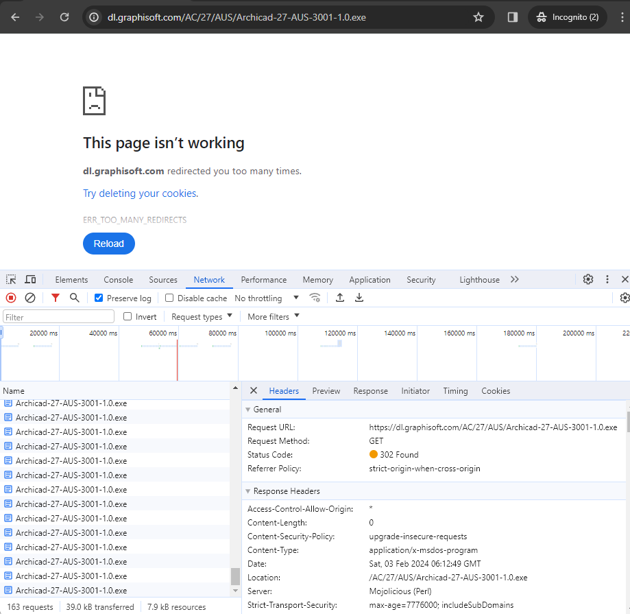Viewport: 630px width, 614px height.
Task: Select the Headers sub-tab
Action: (x=284, y=391)
